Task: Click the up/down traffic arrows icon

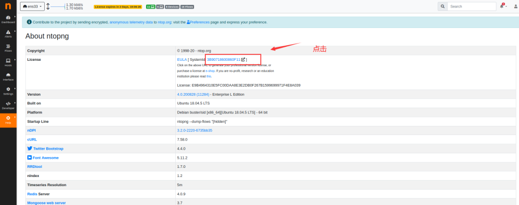Action: tap(48, 6)
